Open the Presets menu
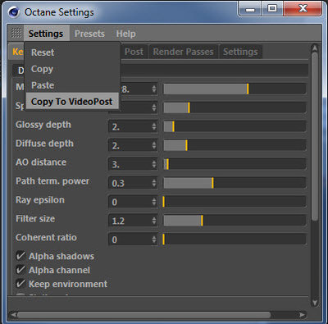Image resolution: width=328 pixels, height=324 pixels. 89,34
